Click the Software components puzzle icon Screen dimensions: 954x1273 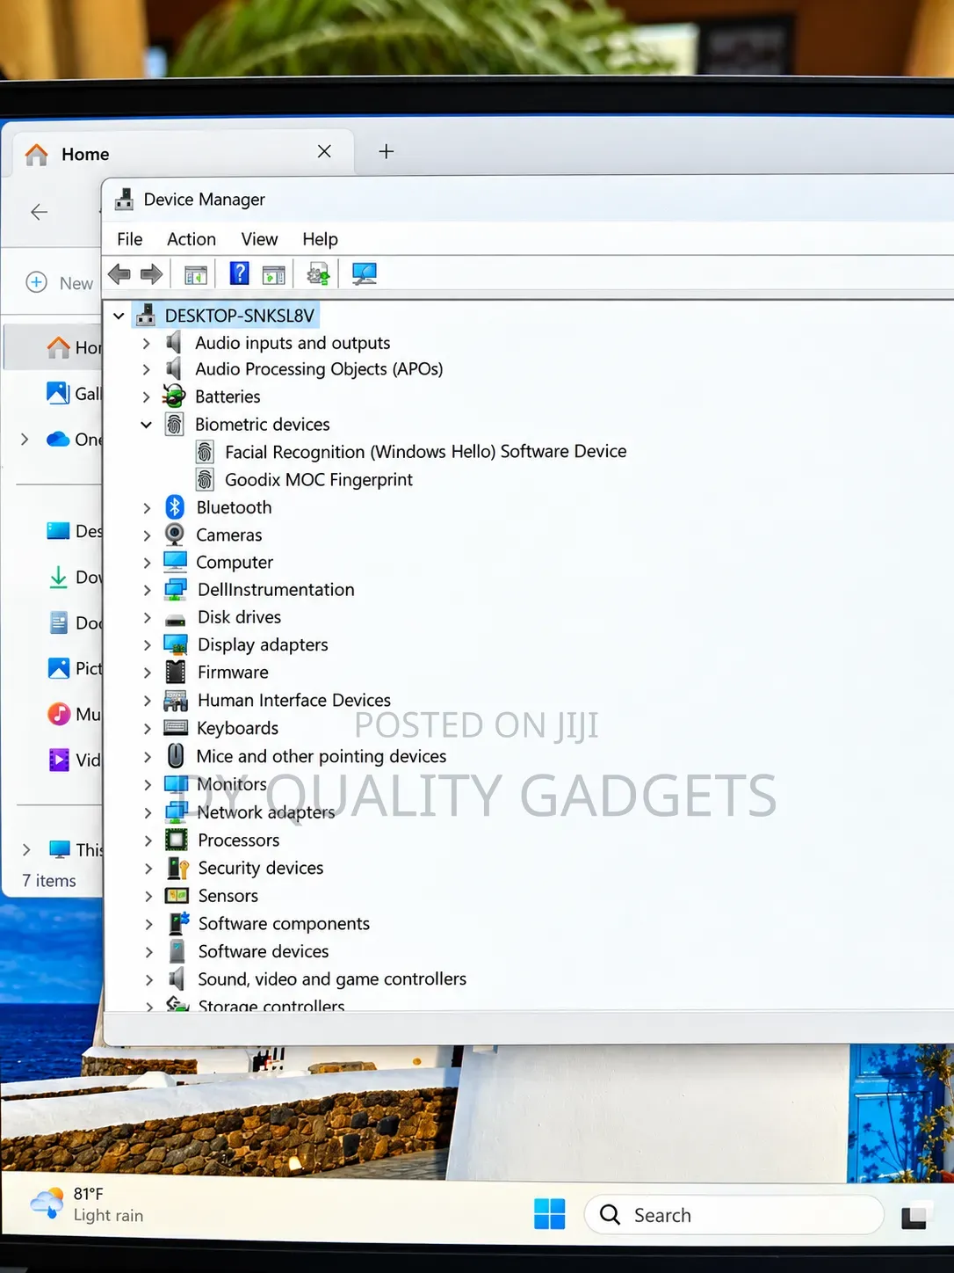tap(178, 923)
